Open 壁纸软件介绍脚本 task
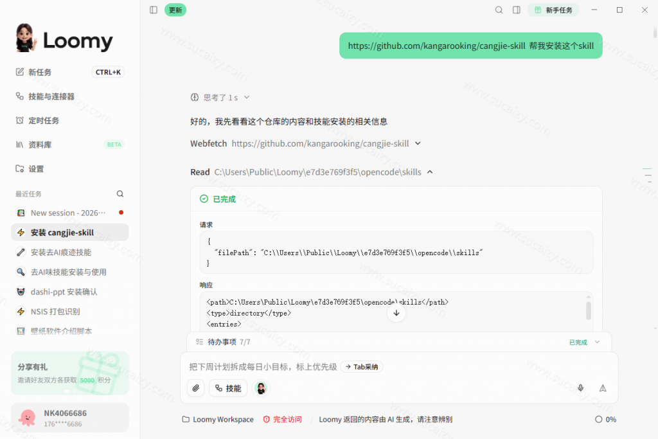Image resolution: width=658 pixels, height=439 pixels. click(69, 331)
